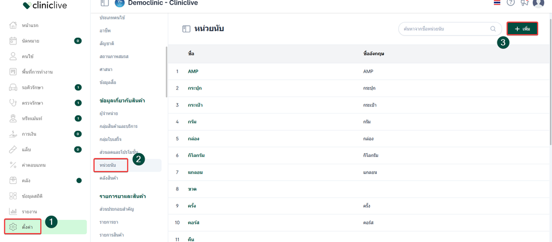
Task: Click the unit name search field
Action: [444, 29]
